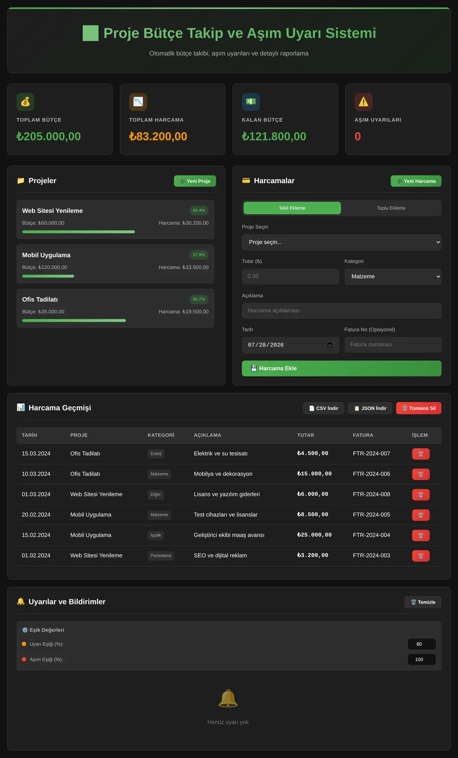The image size is (458, 758).
Task: Focus the Tutar amount input field
Action: click(x=290, y=276)
